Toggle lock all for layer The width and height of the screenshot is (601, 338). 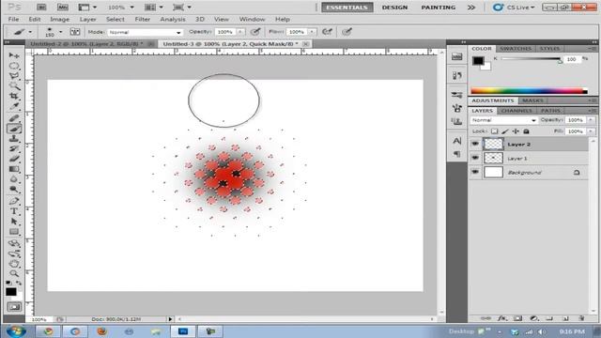click(x=526, y=131)
